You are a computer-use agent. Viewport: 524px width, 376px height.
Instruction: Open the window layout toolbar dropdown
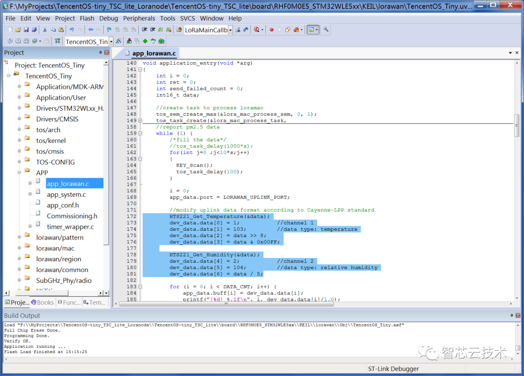click(x=316, y=30)
